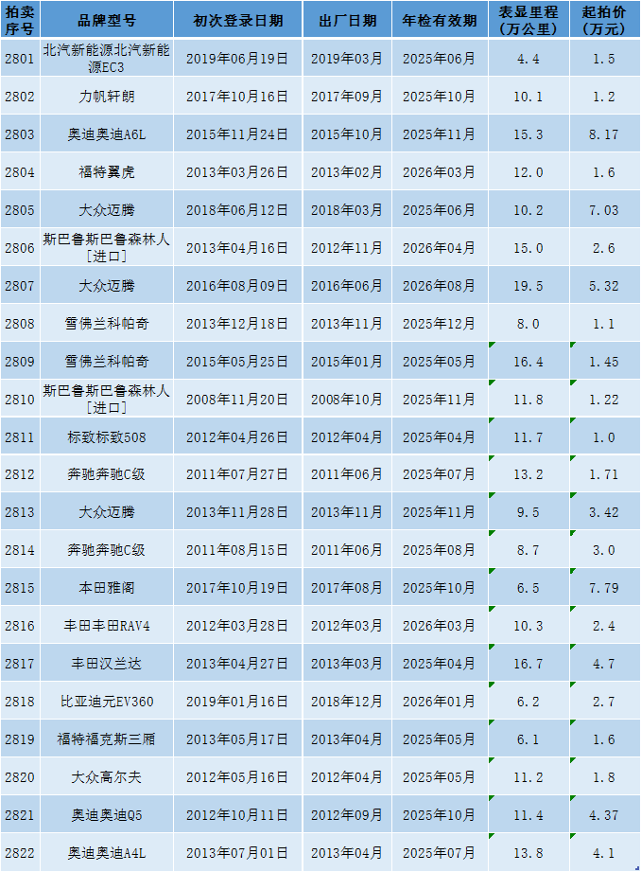Viewport: 641px width, 872px height.
Task: Click the 表显里程（万公里） header
Action: (x=528, y=20)
